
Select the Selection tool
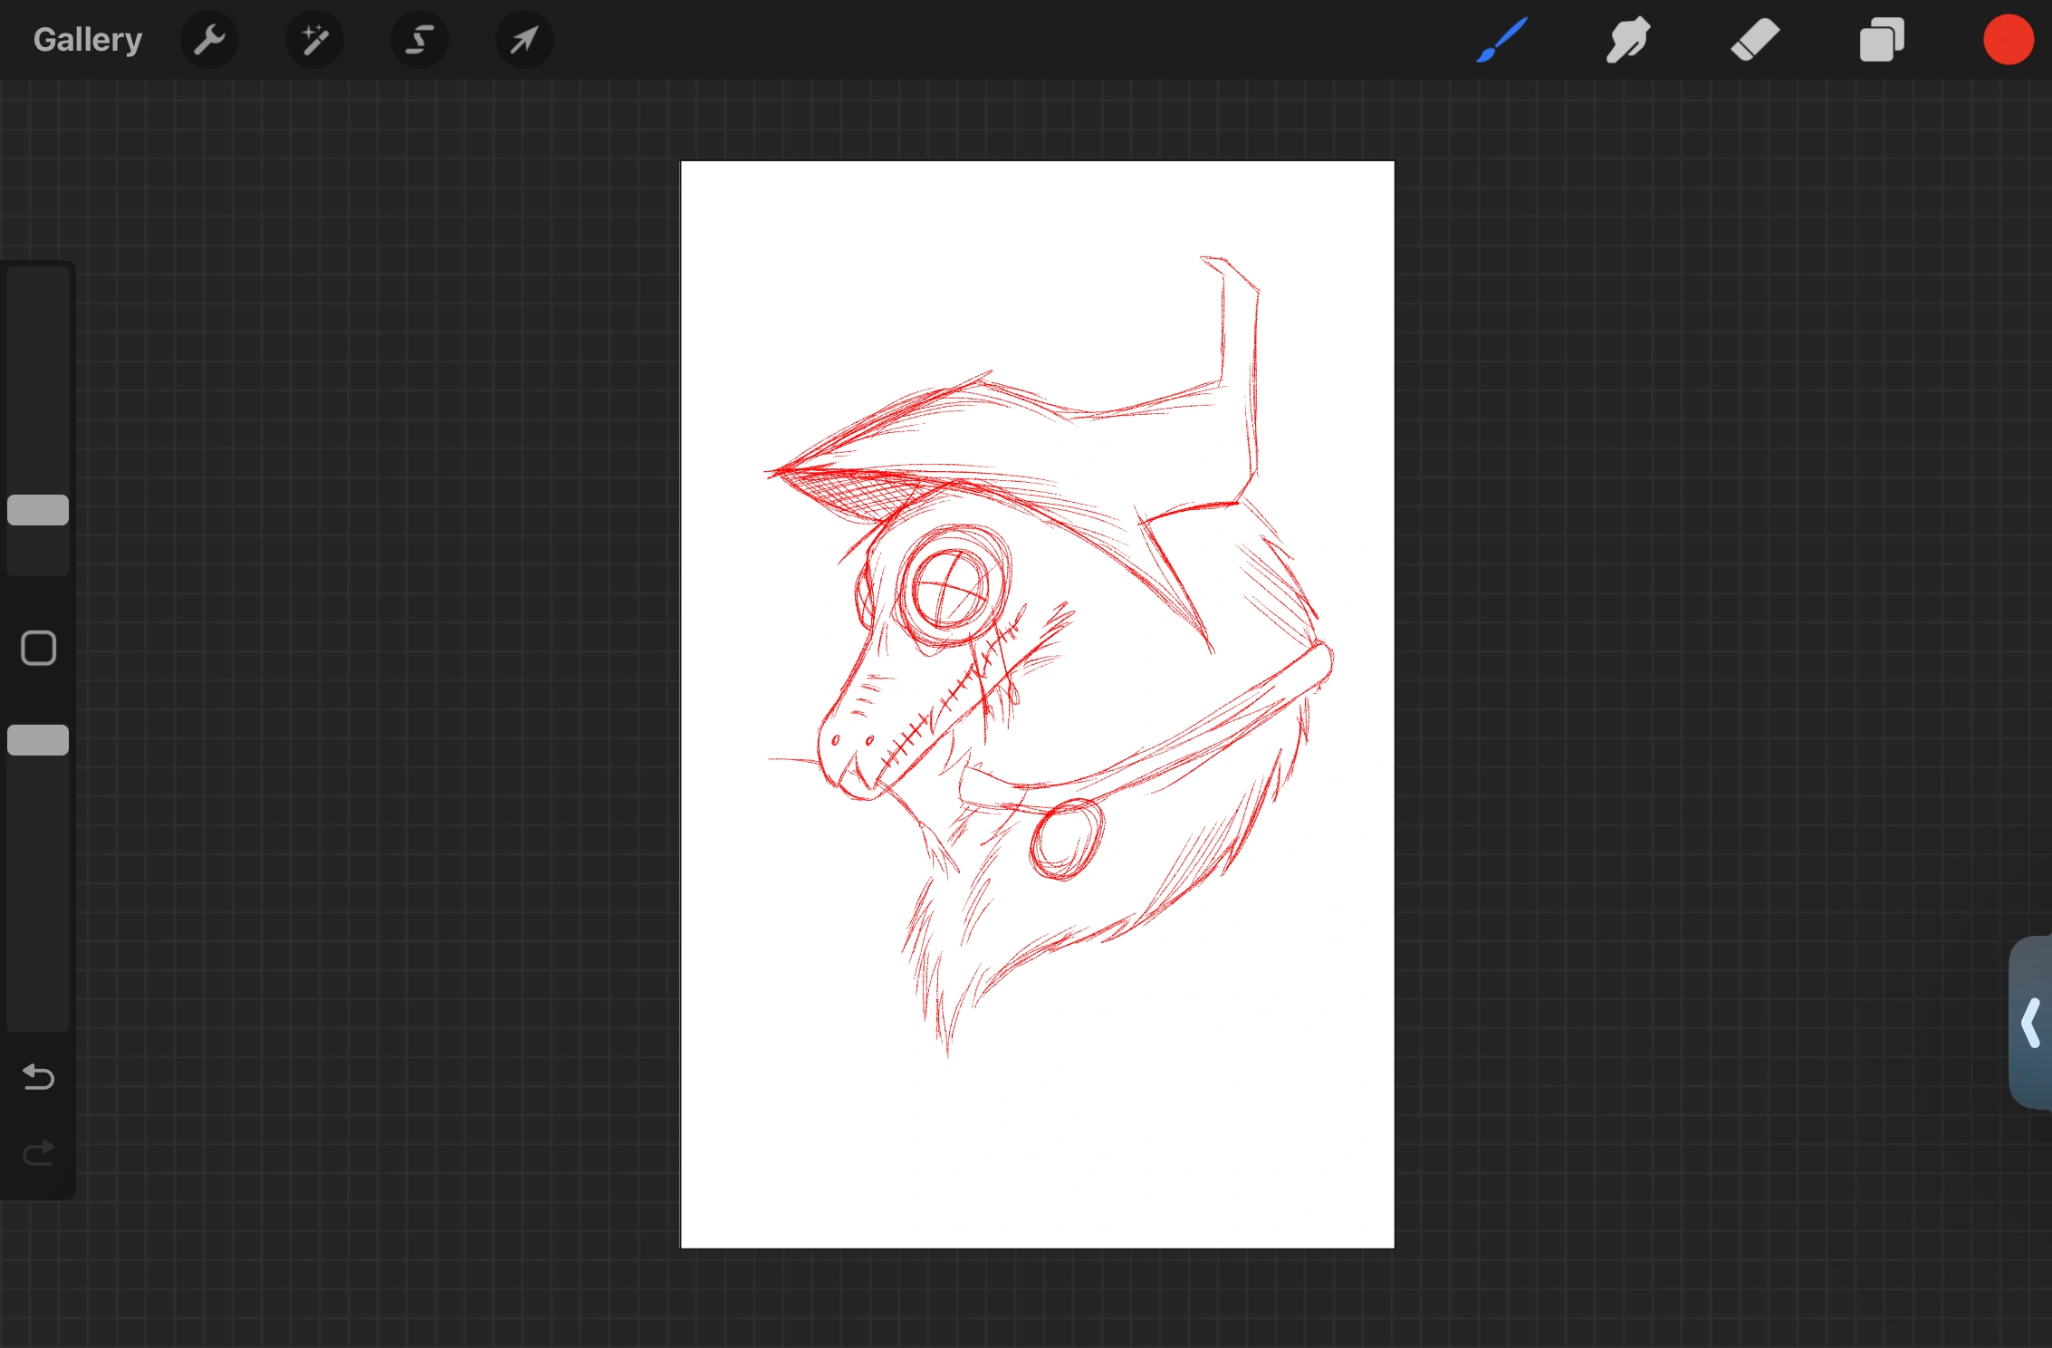(x=418, y=39)
